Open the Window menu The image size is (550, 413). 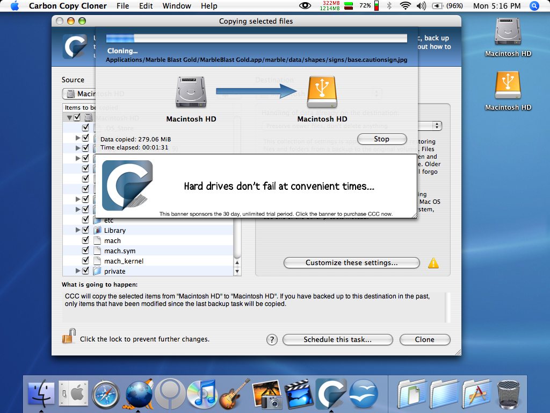(177, 5)
